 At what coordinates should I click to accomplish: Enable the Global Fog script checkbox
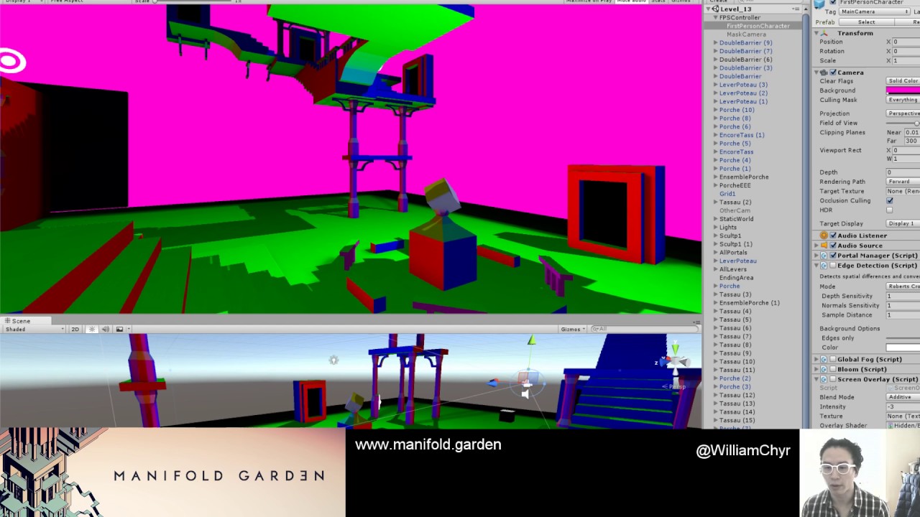coord(833,359)
